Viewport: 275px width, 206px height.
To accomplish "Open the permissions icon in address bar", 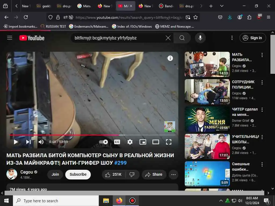I will click(66, 17).
